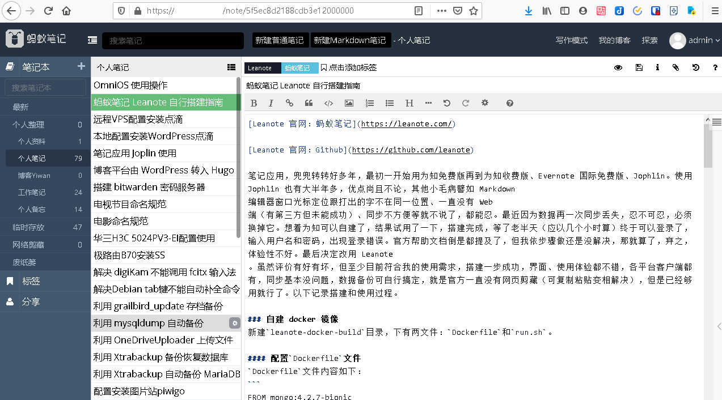Go to 我的博客
The height and width of the screenshot is (400, 722).
[x=615, y=40]
